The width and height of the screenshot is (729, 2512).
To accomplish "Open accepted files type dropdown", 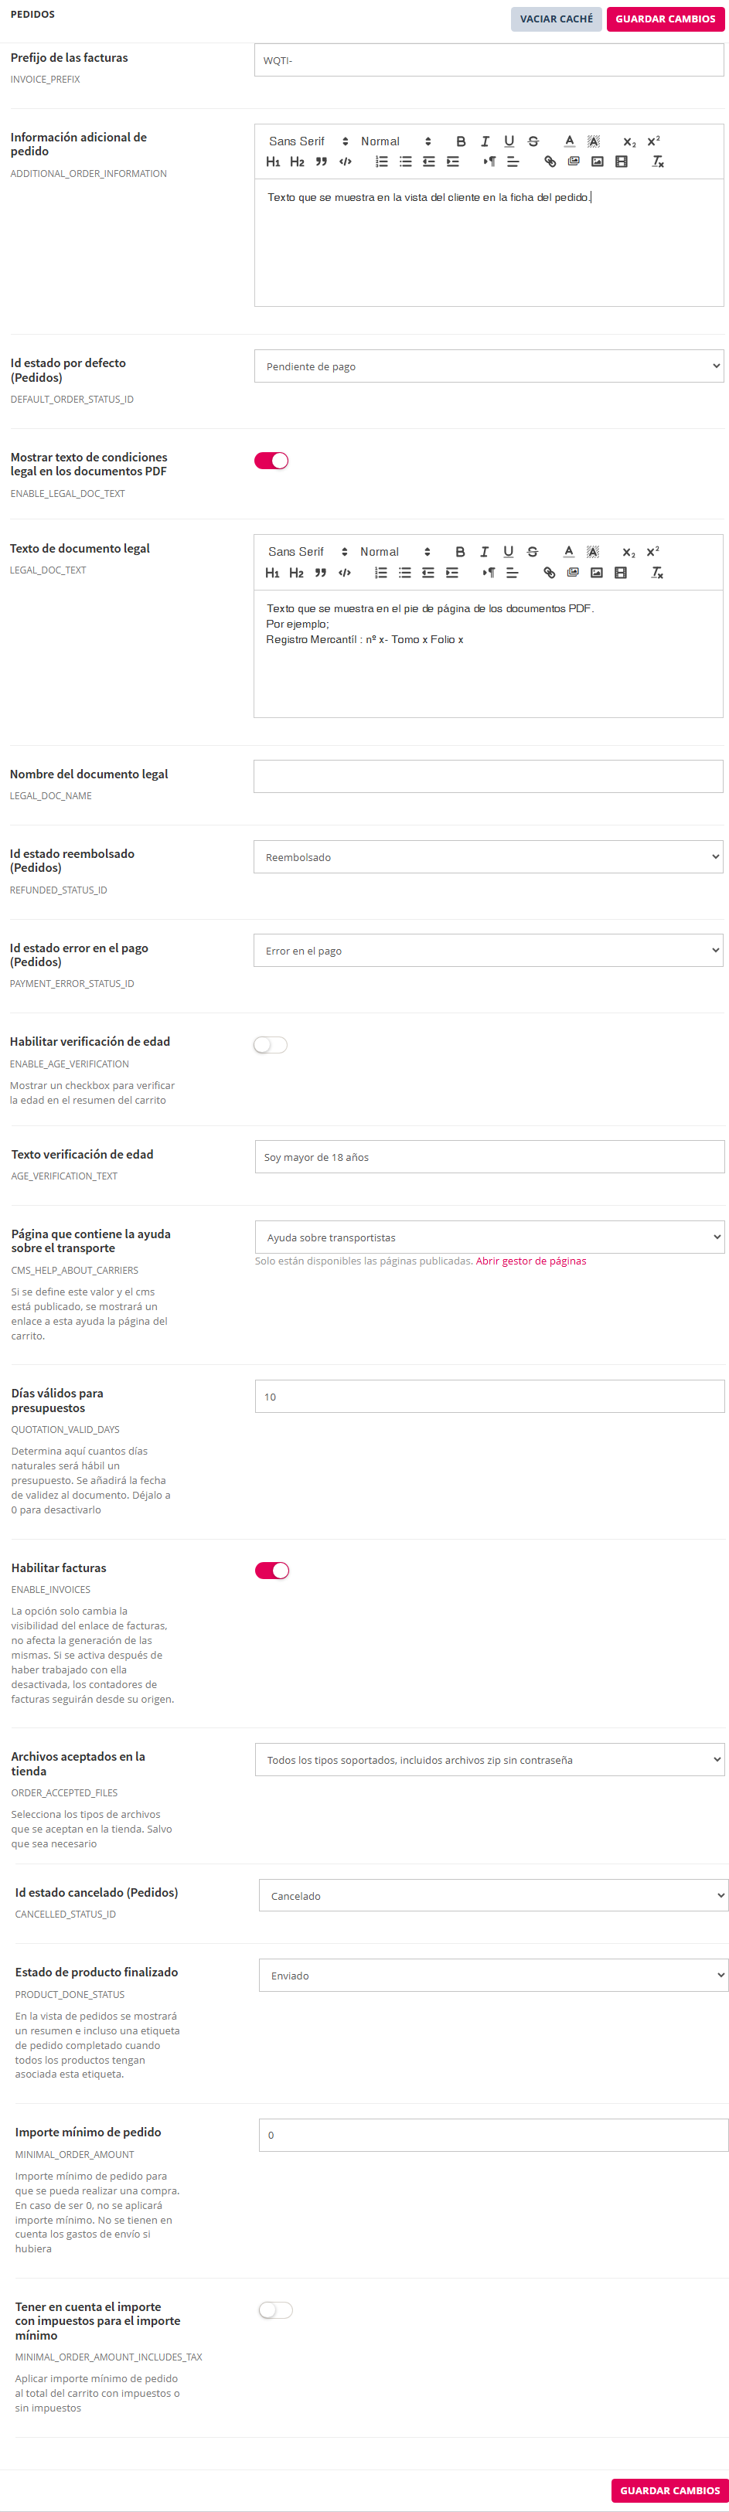I will [489, 1760].
